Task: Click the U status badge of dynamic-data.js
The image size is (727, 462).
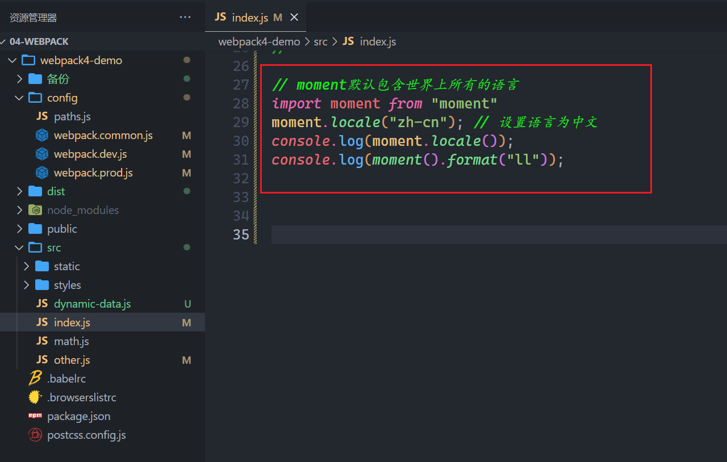Action: (x=187, y=304)
